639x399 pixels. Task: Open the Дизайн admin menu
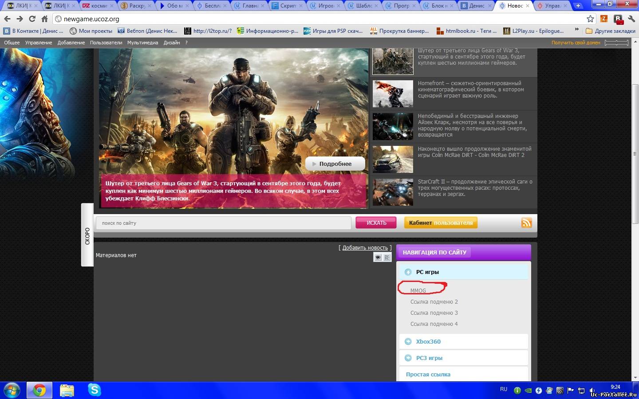(x=171, y=43)
